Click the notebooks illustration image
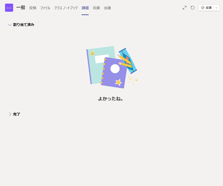223x186 pixels. pos(111,67)
